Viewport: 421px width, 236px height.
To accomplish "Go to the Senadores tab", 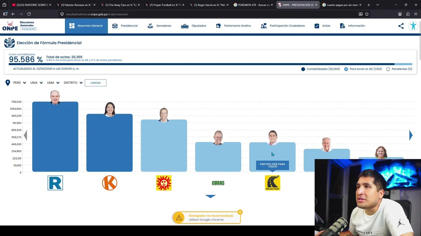I will pyautogui.click(x=159, y=26).
